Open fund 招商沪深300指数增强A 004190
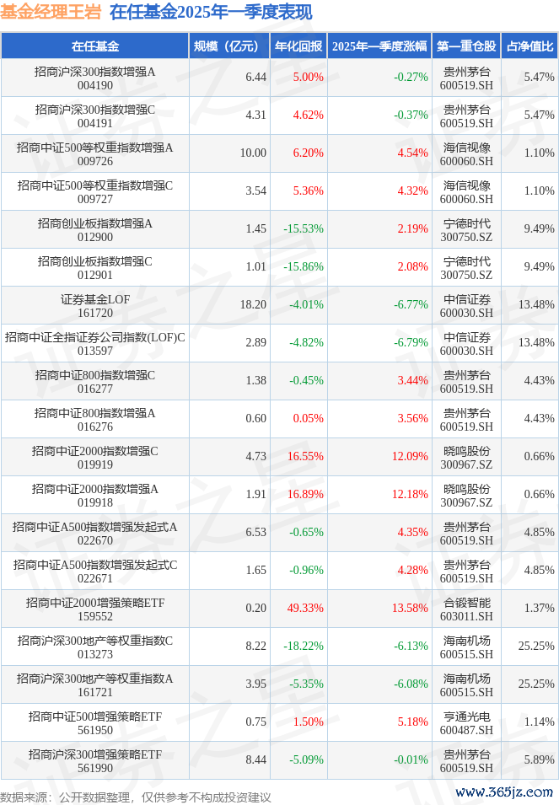This screenshot has width=559, height=805. coord(94,78)
